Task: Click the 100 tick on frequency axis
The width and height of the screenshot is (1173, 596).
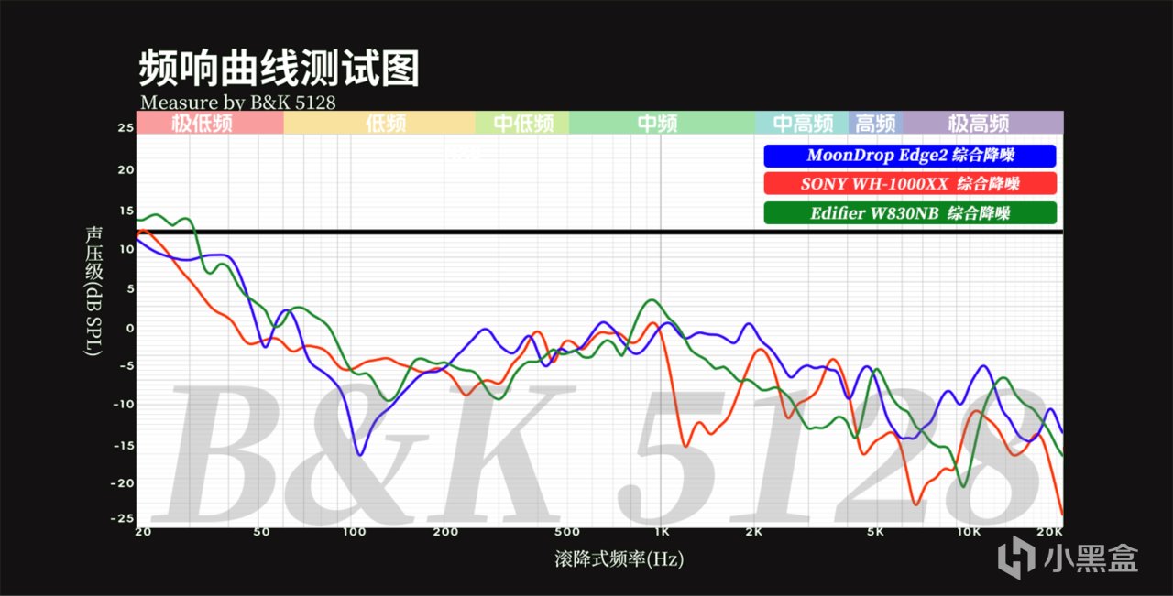Action: pos(354,532)
